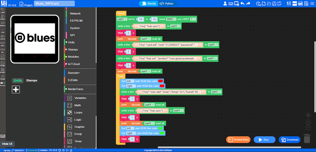316x152 pixels.
Task: Click Hide UI button
Action: pos(7,144)
